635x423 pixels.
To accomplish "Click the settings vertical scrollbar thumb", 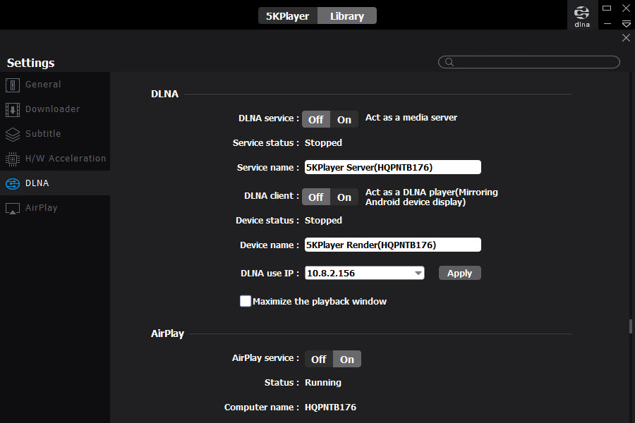I will (x=631, y=326).
